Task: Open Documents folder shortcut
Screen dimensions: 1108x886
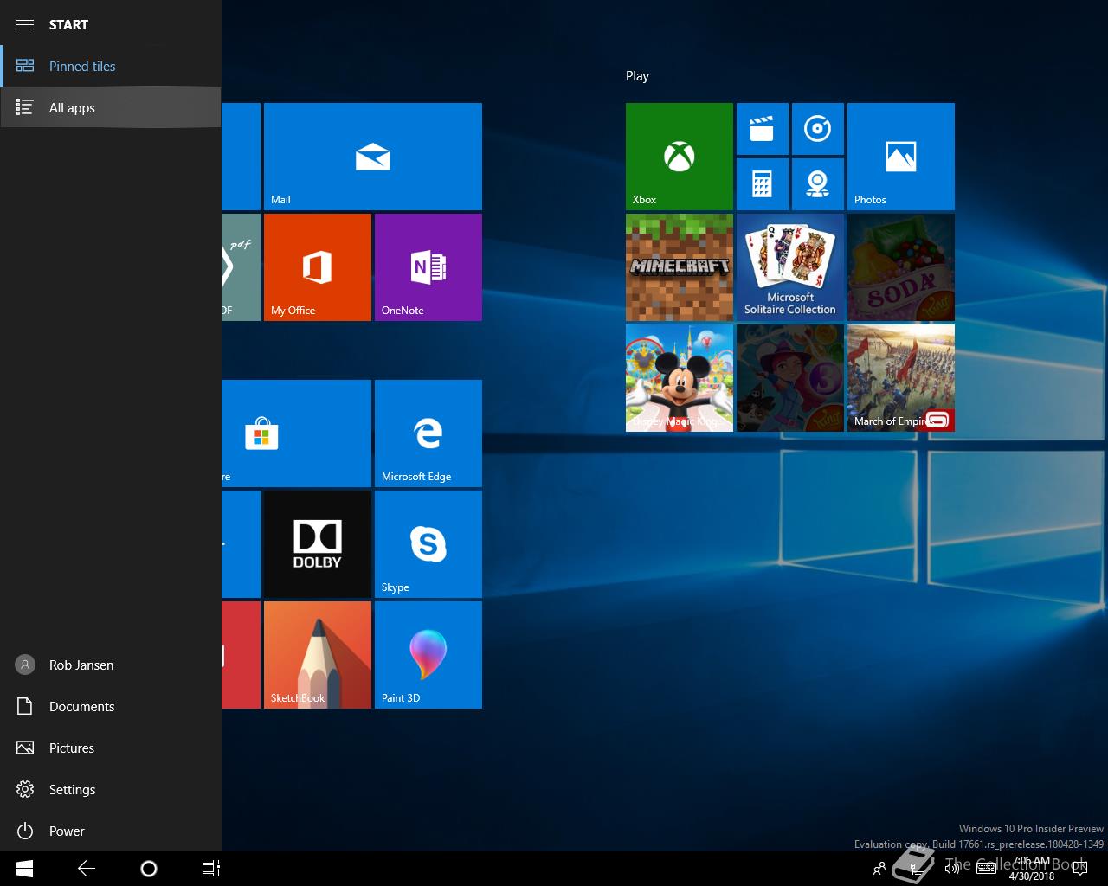Action: [x=111, y=706]
